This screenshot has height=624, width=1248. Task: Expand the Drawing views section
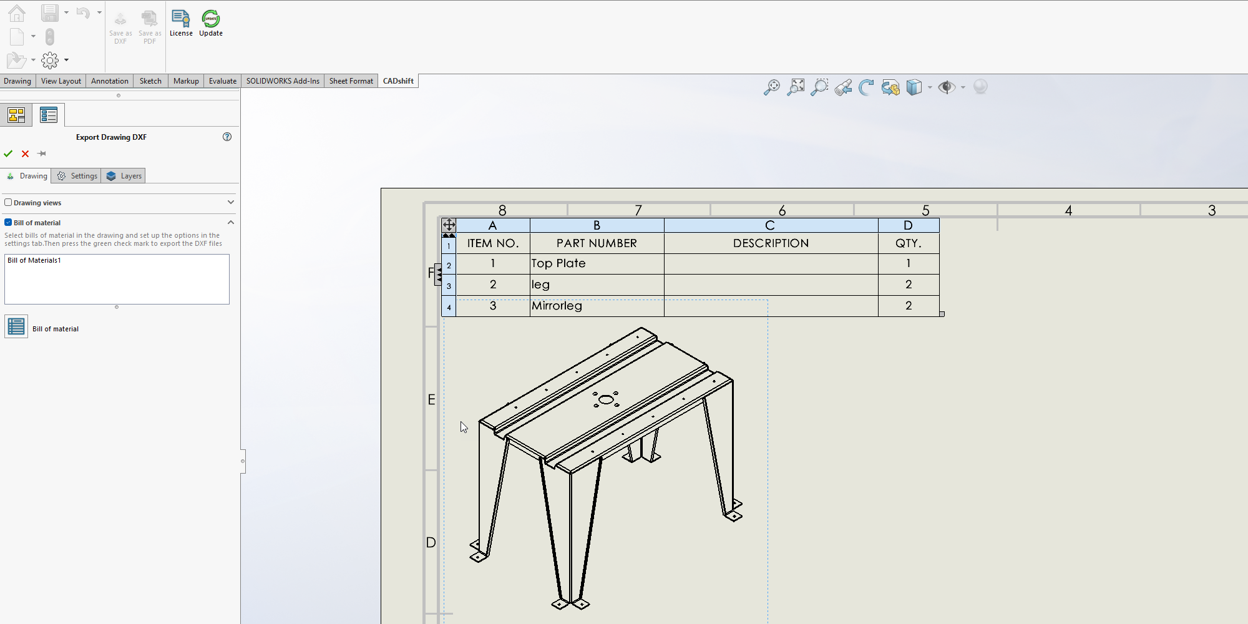pos(231,202)
